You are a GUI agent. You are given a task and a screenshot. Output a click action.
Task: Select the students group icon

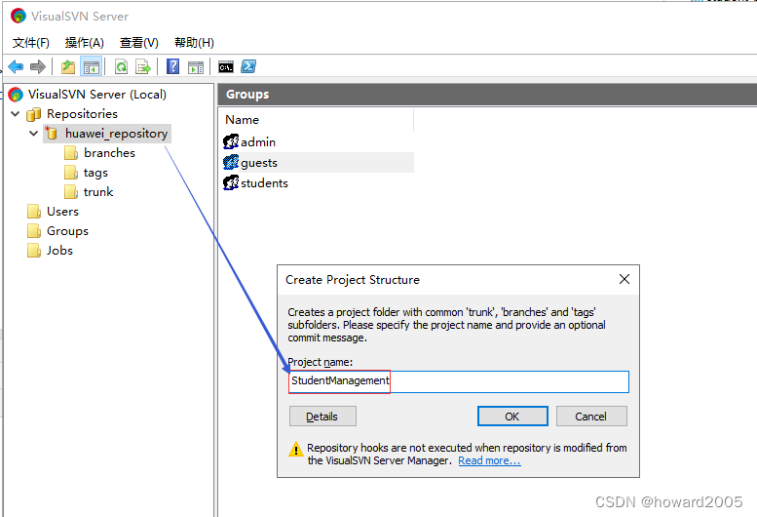point(231,182)
